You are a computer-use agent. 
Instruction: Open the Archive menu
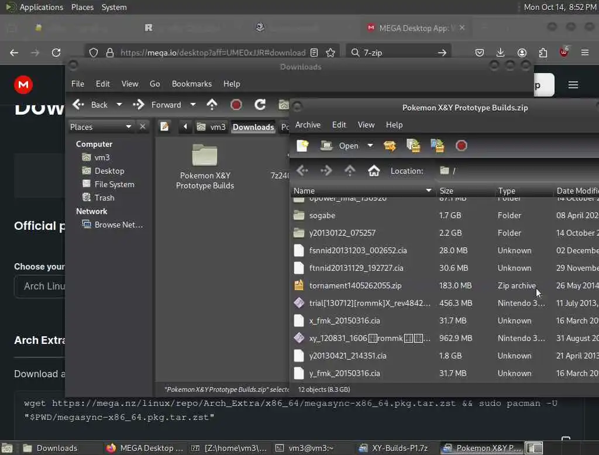click(x=308, y=125)
